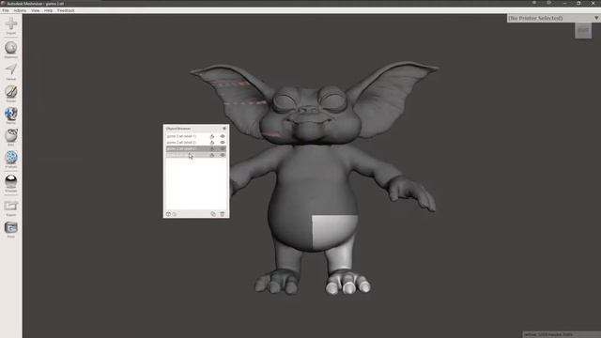Click the icon left of the eye on shell 1 row
This screenshot has width=601, height=338.
point(212,136)
